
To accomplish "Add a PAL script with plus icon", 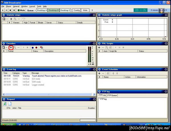I will [x=99, y=48].
